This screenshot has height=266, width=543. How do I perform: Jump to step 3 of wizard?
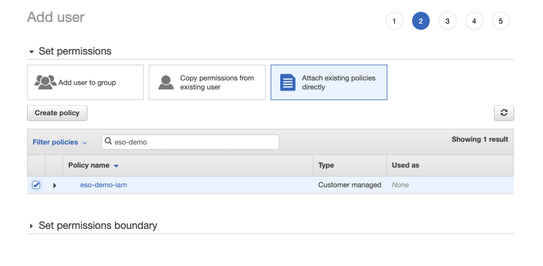[x=447, y=21]
